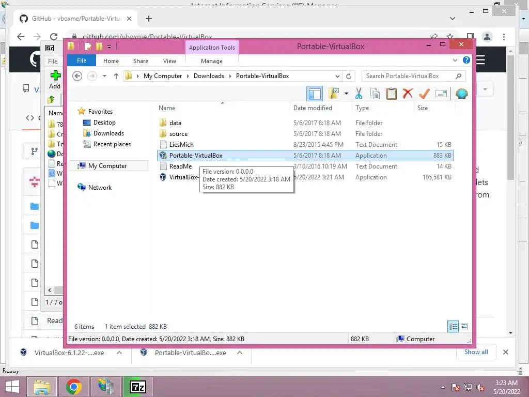Viewport: 529px width, 397px height.
Task: Click Downloads breadcrumb in address bar
Action: pos(209,76)
